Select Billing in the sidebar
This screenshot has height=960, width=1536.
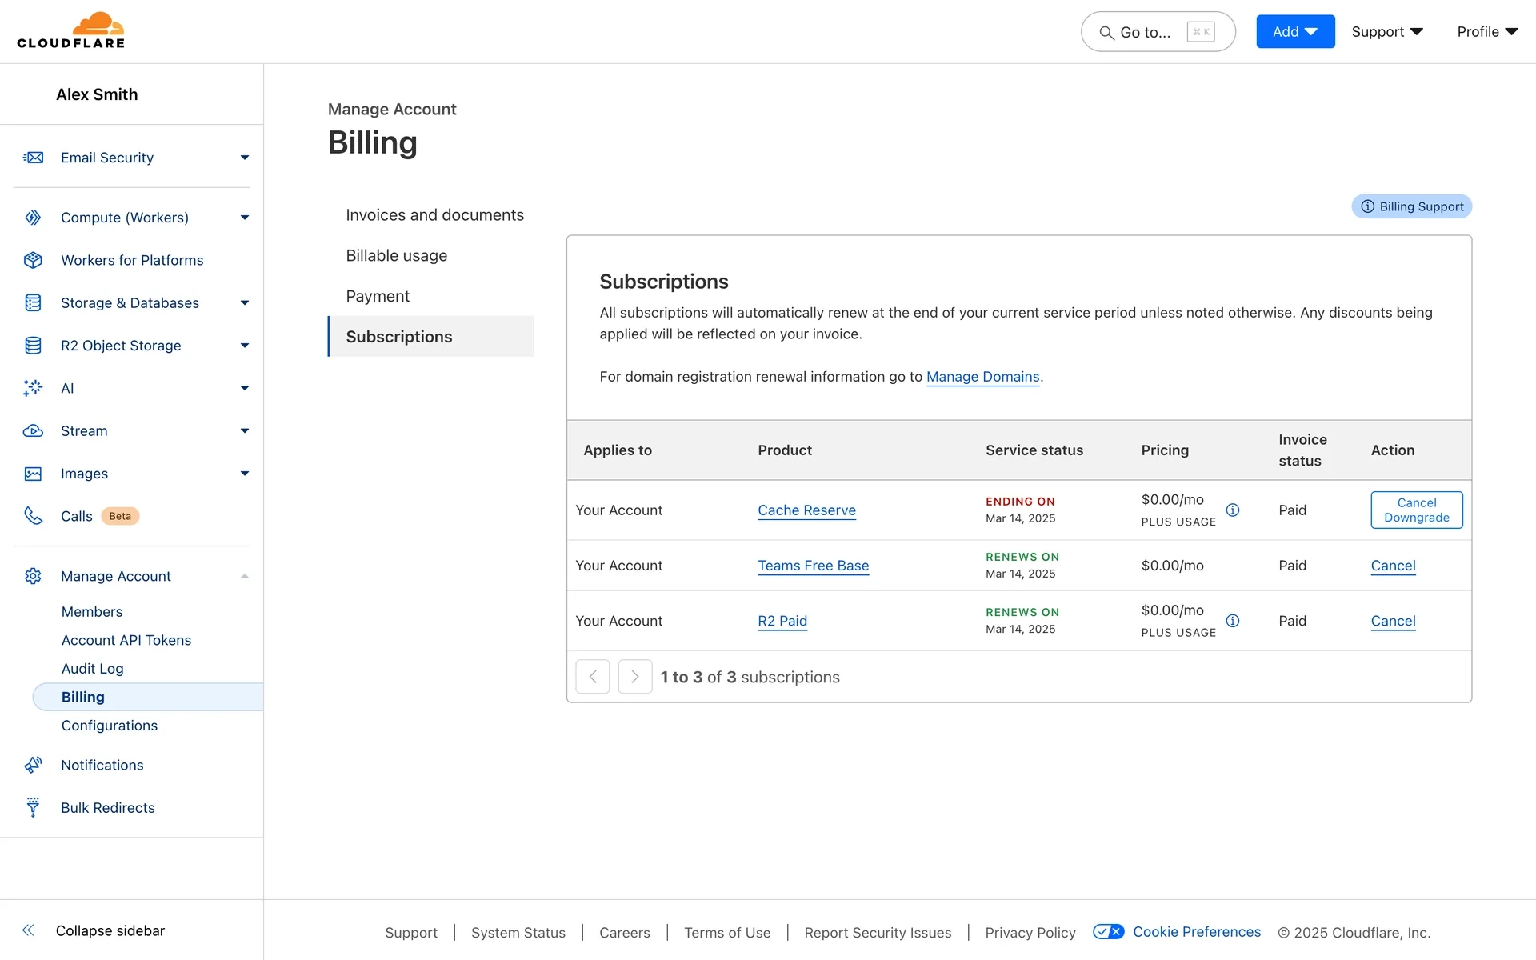148,697
